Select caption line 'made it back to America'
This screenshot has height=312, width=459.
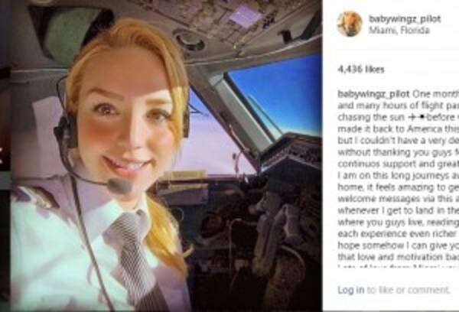(x=399, y=128)
